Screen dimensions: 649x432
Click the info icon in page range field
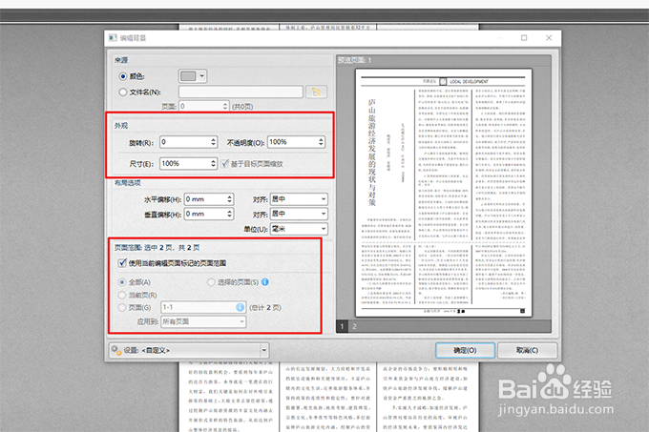241,307
